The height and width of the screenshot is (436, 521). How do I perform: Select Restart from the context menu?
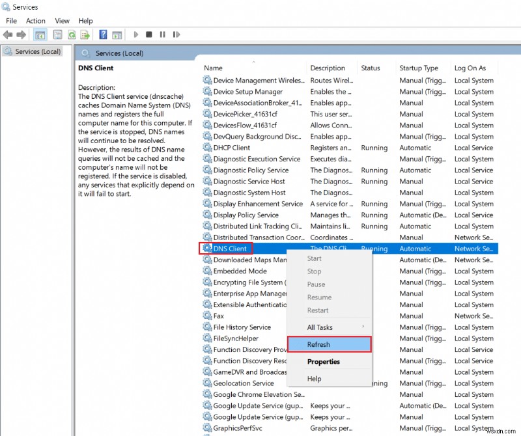click(318, 310)
